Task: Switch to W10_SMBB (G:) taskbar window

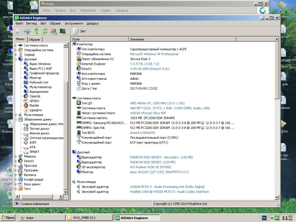Action: pyautogui.click(x=89, y=218)
